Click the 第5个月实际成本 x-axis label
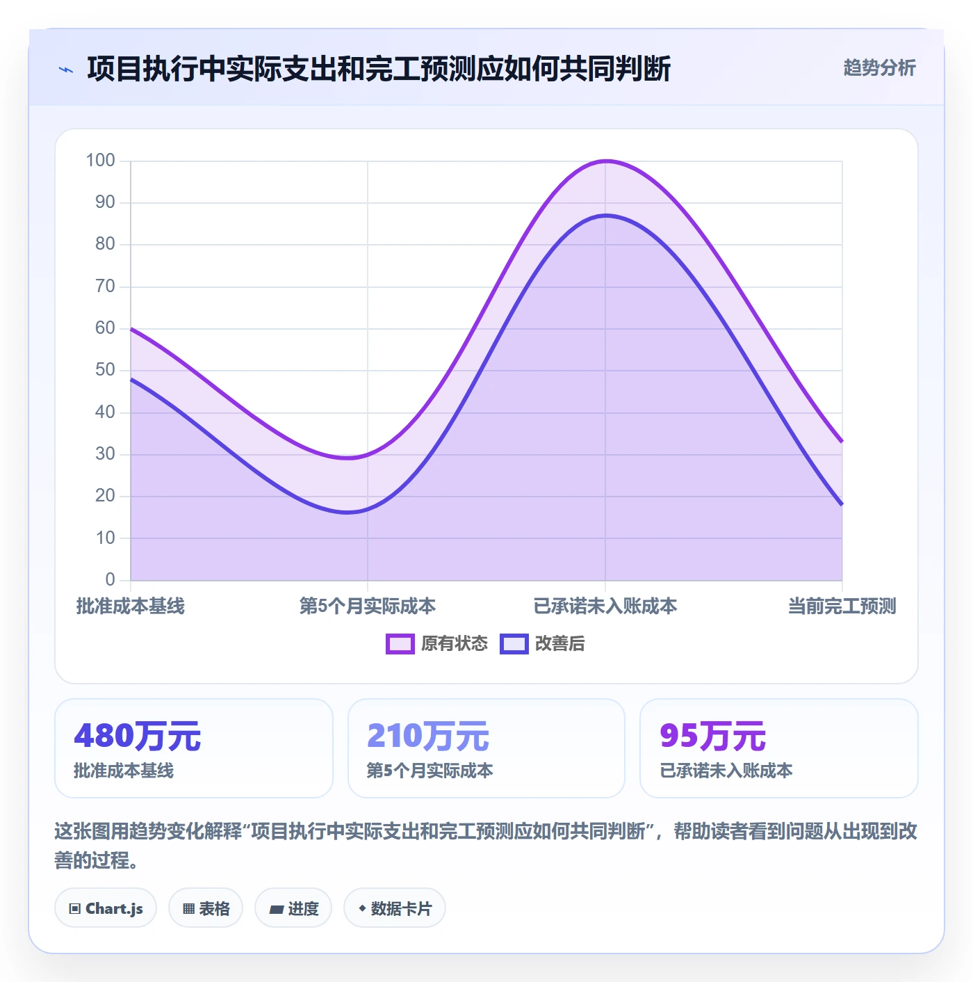 click(x=368, y=606)
